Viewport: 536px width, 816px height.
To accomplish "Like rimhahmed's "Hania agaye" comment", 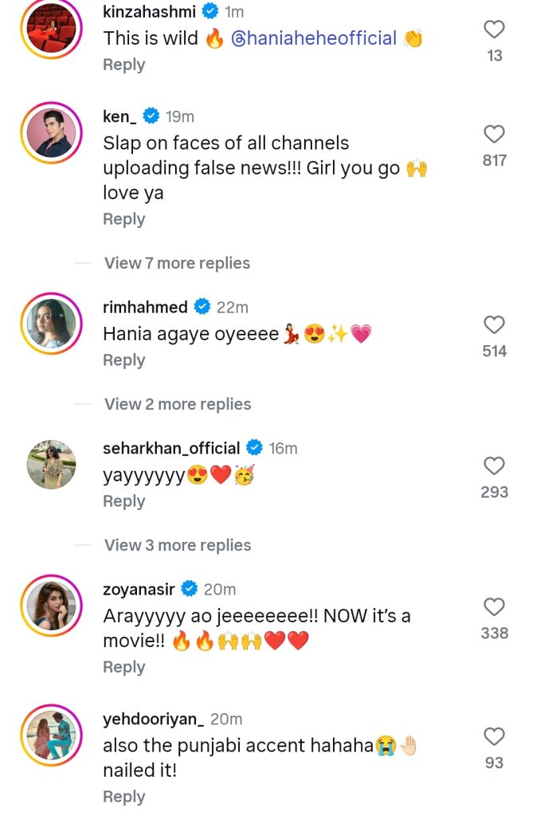I will pos(494,325).
